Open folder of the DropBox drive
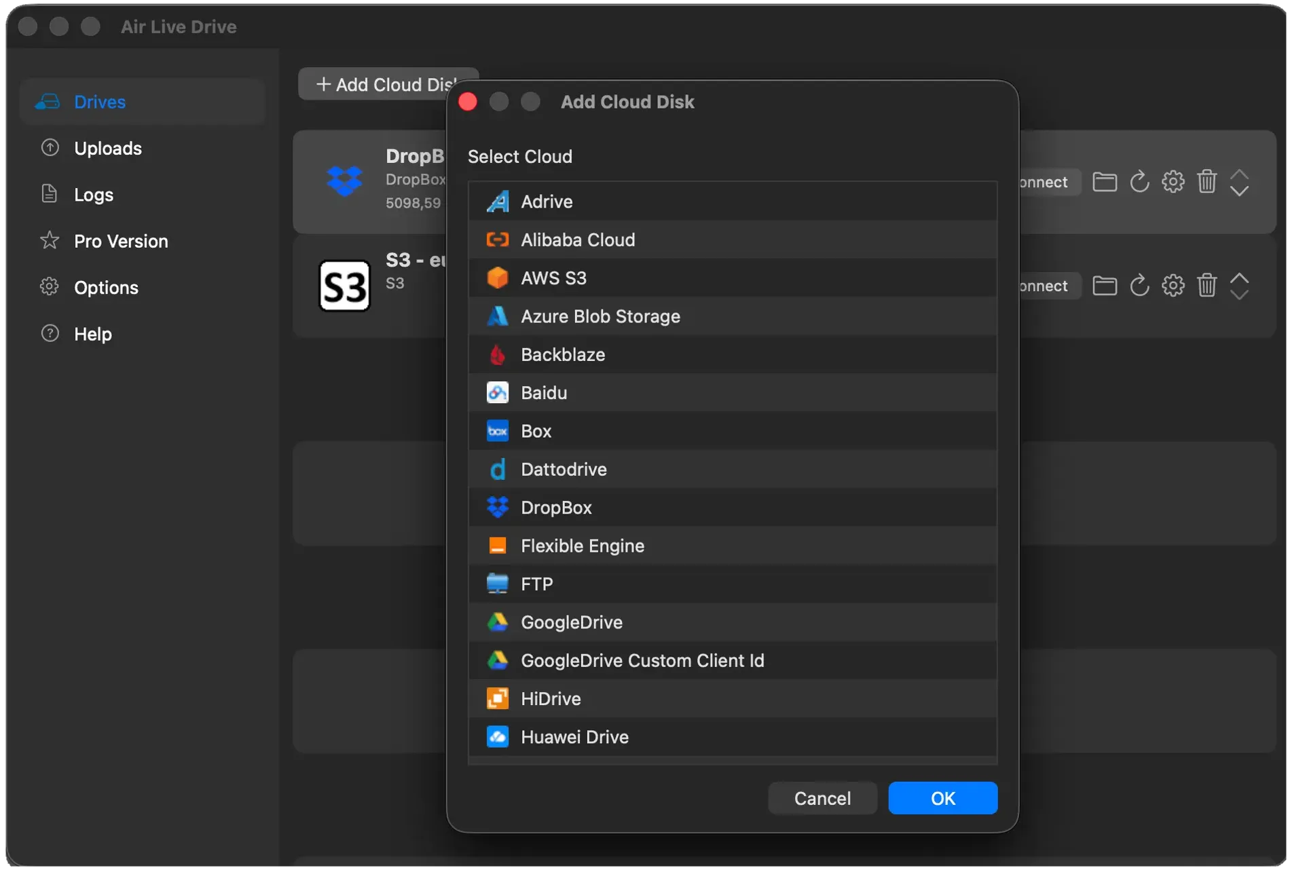This screenshot has height=870, width=1290. [x=1104, y=182]
